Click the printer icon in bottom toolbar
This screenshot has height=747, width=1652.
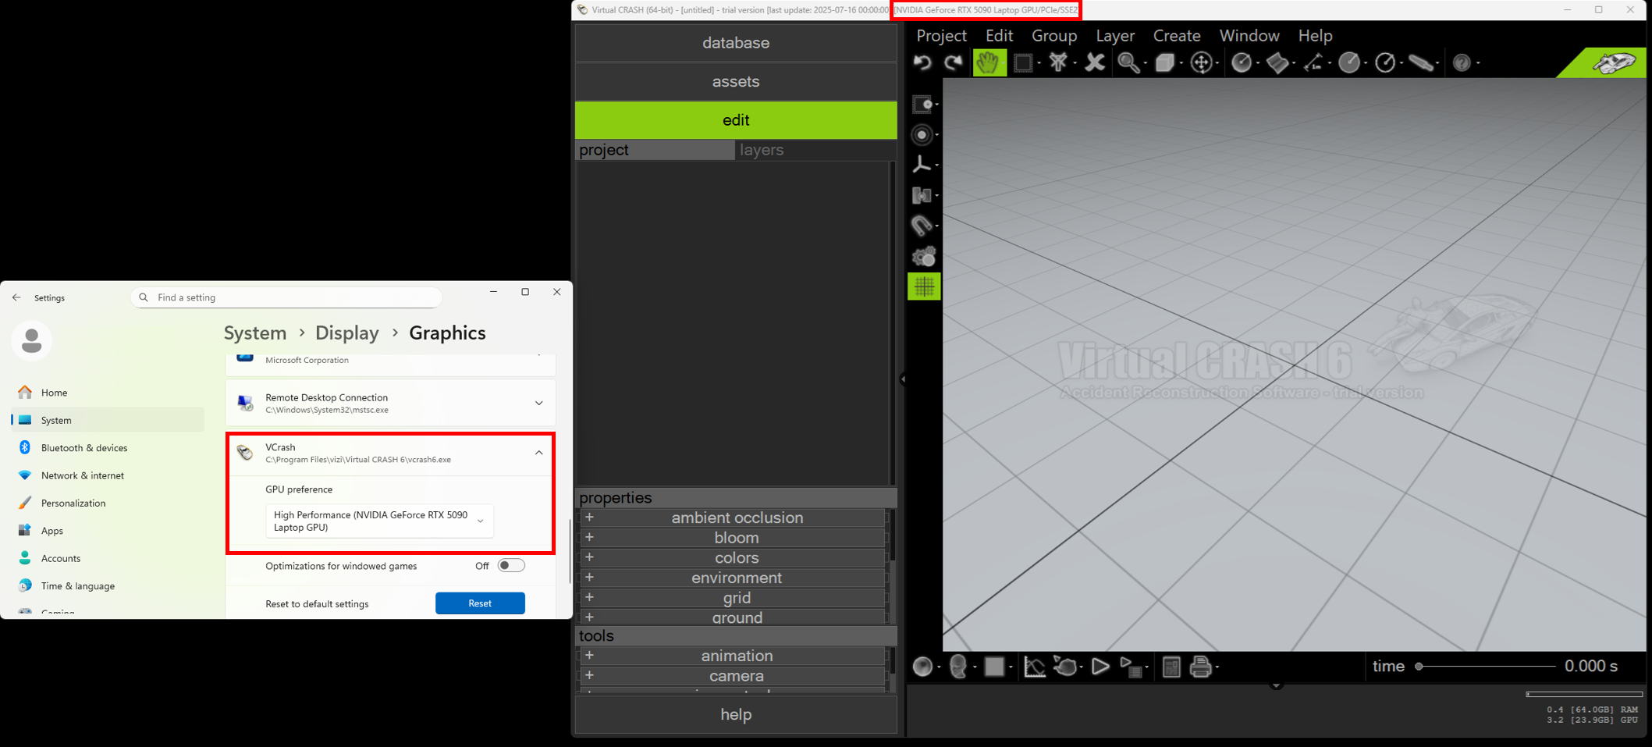1201,667
